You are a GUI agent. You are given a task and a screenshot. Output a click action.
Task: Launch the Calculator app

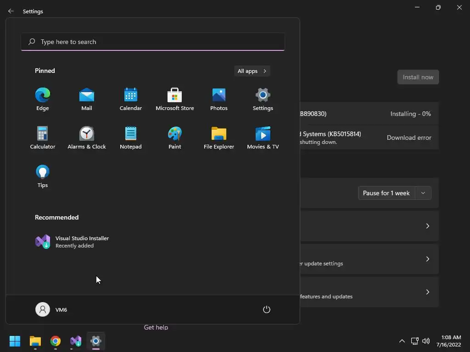[43, 137]
